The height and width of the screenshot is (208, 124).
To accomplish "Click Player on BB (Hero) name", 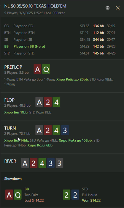I will (29, 46).
